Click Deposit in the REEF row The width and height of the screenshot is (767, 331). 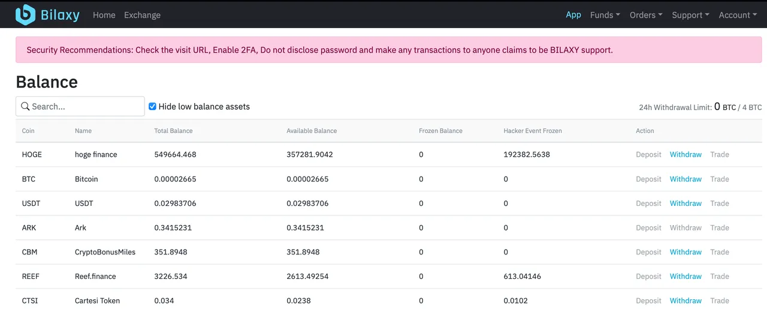[x=649, y=277]
